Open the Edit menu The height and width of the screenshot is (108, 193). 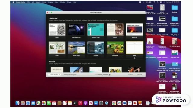click(x=33, y=2)
